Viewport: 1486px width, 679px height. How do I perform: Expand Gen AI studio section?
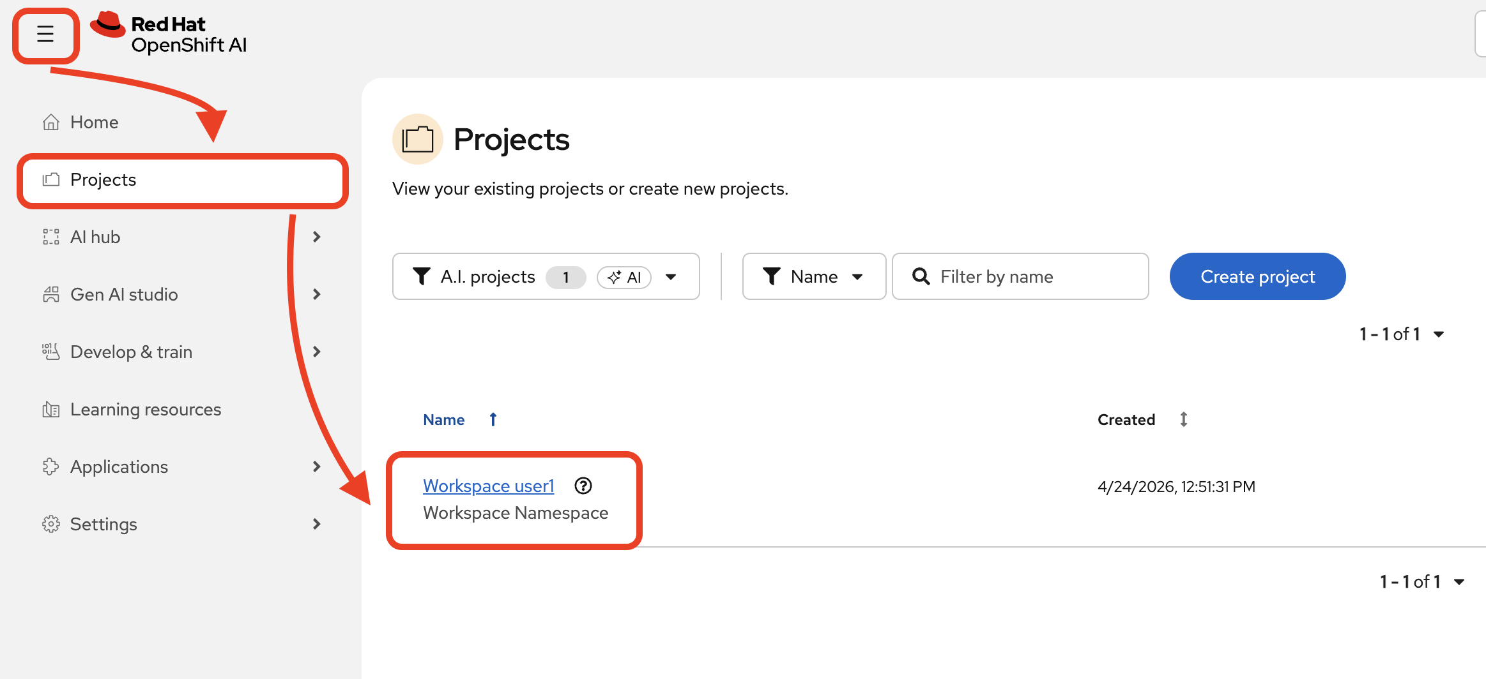point(183,294)
